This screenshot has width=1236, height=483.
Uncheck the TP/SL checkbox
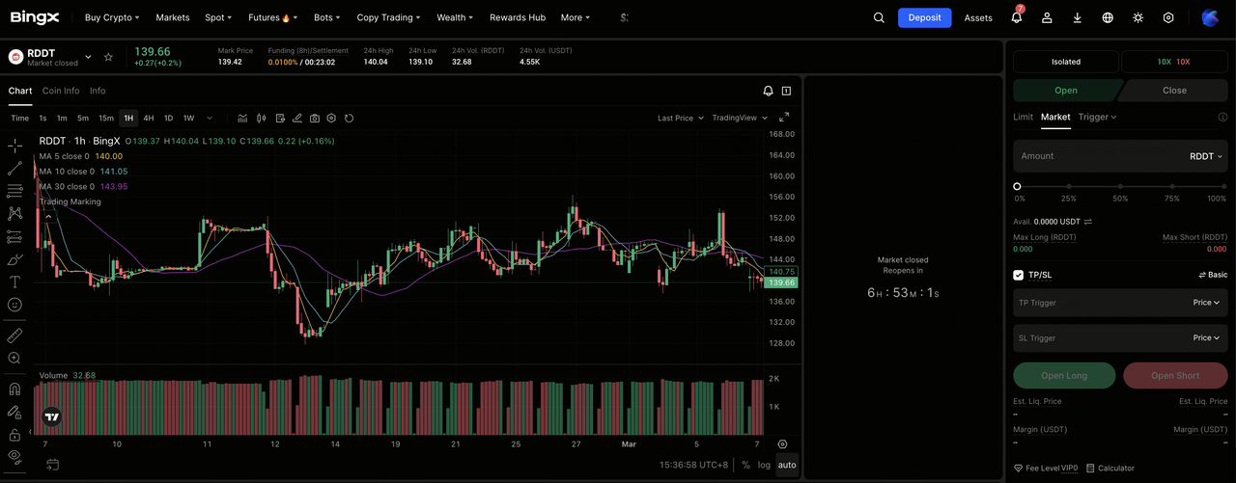pyautogui.click(x=1018, y=275)
